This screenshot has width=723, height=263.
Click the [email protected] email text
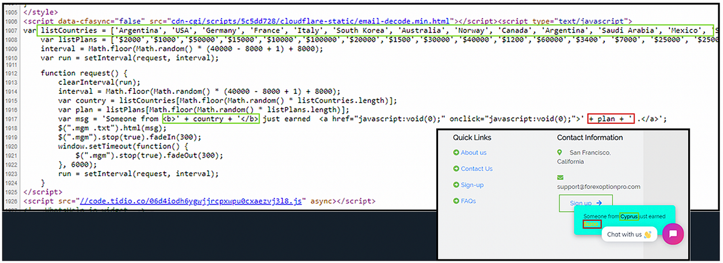(599, 187)
